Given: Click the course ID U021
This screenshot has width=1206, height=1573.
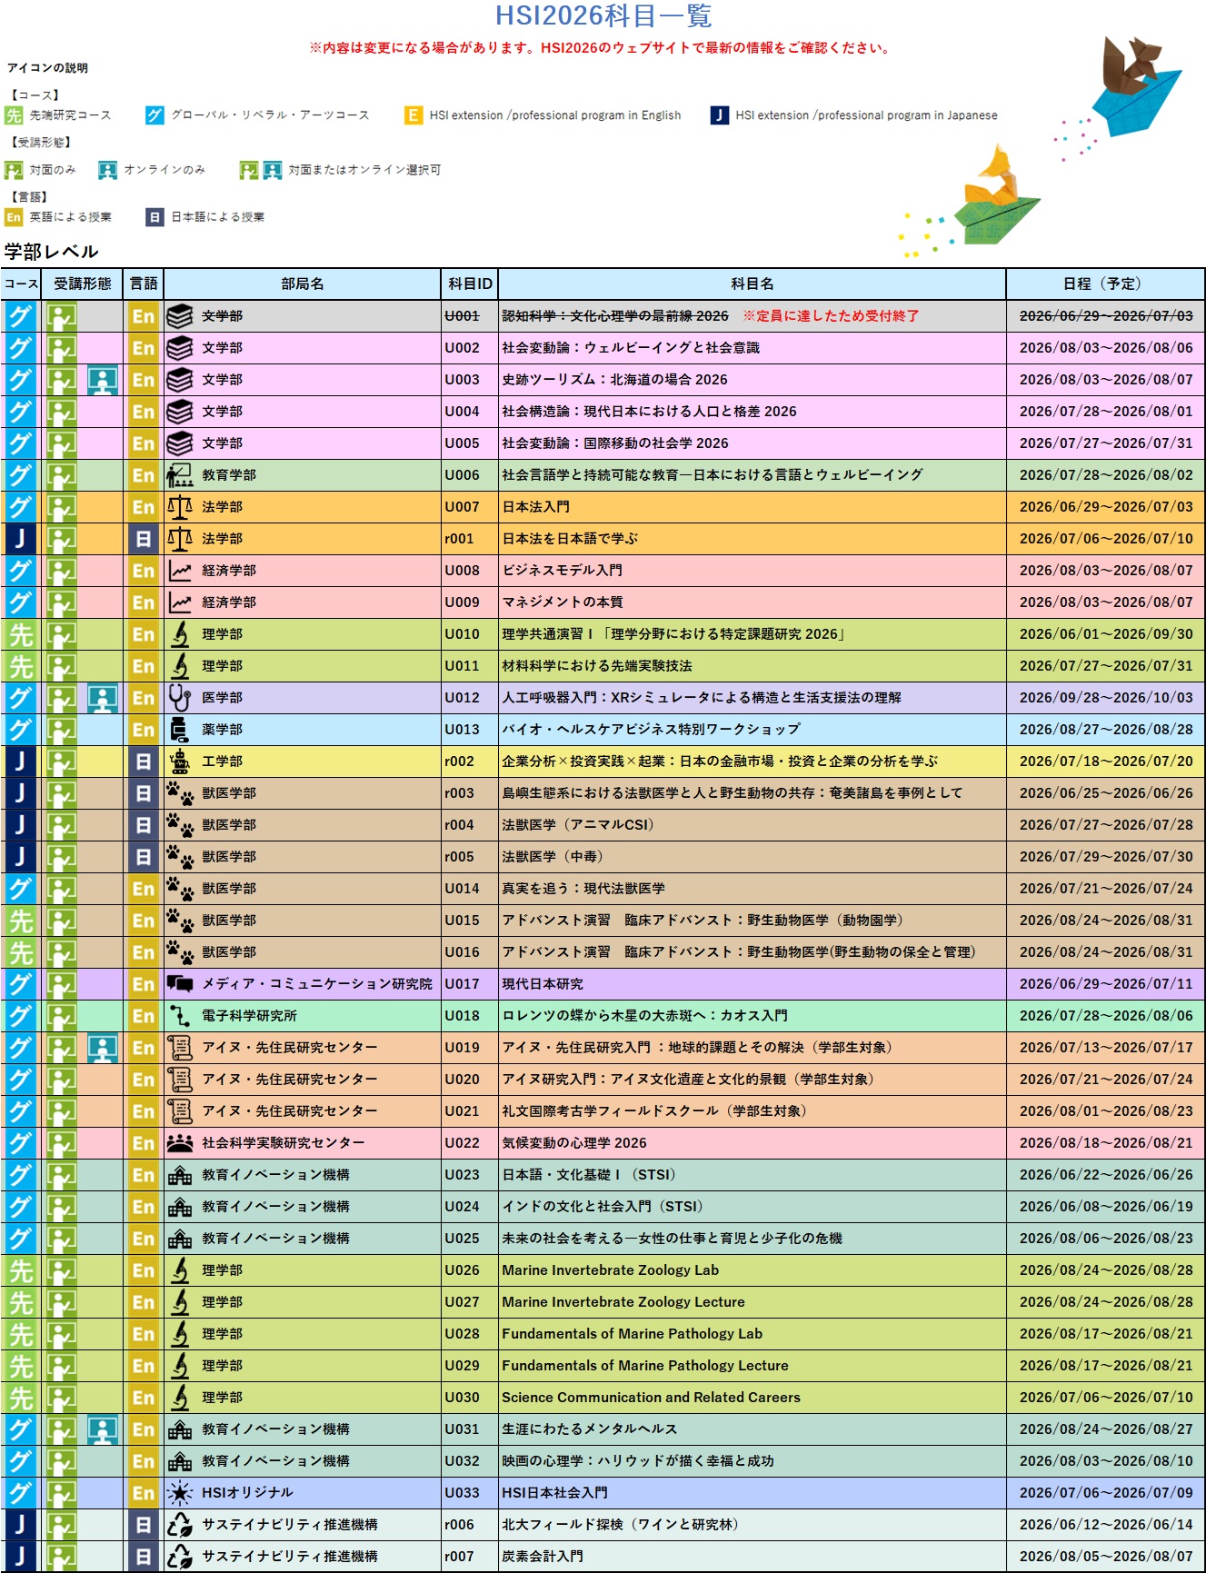Looking at the screenshot, I should pyautogui.click(x=462, y=1111).
